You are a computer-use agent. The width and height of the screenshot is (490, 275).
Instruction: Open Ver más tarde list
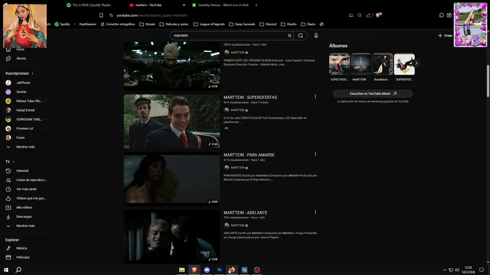26,189
